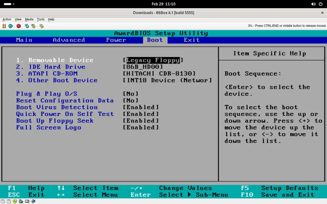Click the sound speaker status icon

tap(33, 201)
